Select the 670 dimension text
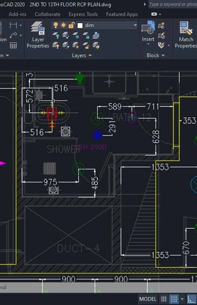This screenshot has height=305, width=197. 186,248
